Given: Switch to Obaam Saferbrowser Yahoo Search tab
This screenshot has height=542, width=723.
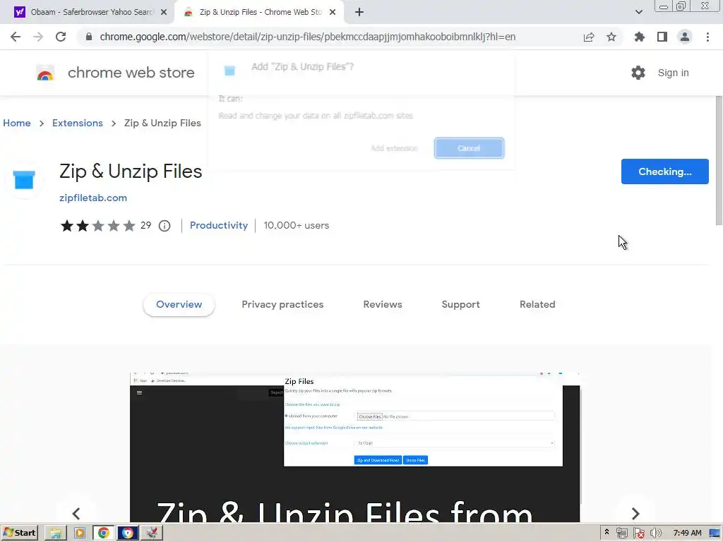Looking at the screenshot, I should [87, 12].
